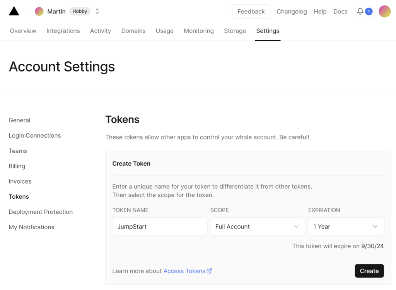Select Billing in the settings sidebar
Viewport: 396px width, 290px height.
pyautogui.click(x=17, y=166)
